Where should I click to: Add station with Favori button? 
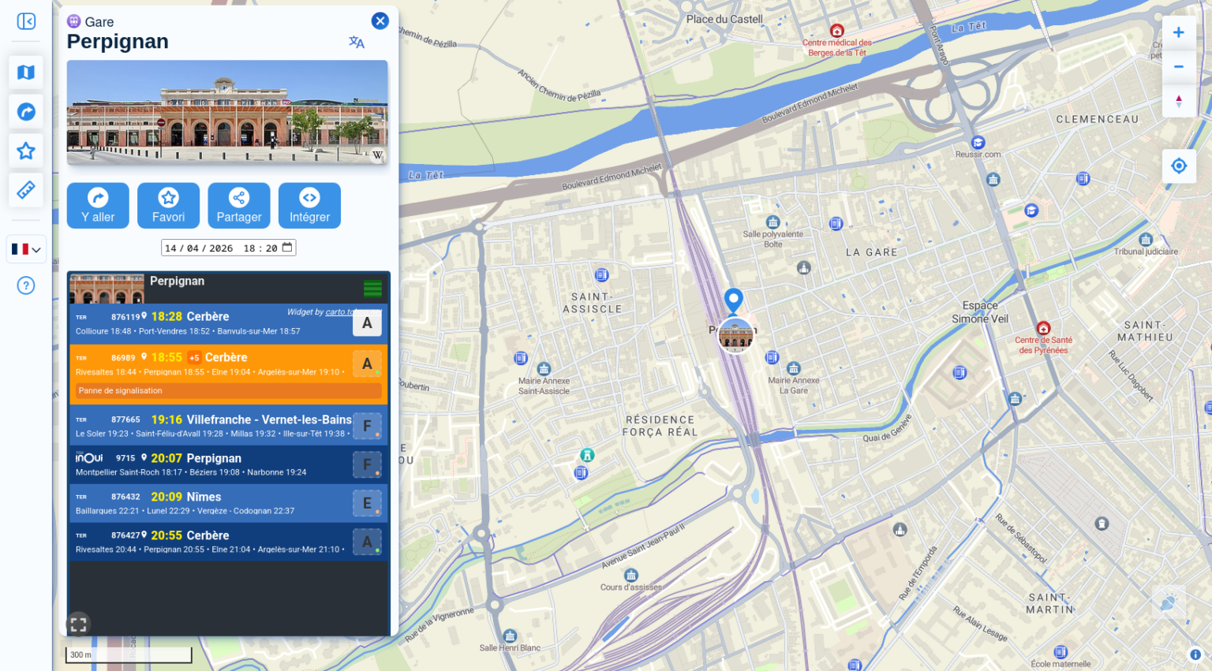(168, 206)
